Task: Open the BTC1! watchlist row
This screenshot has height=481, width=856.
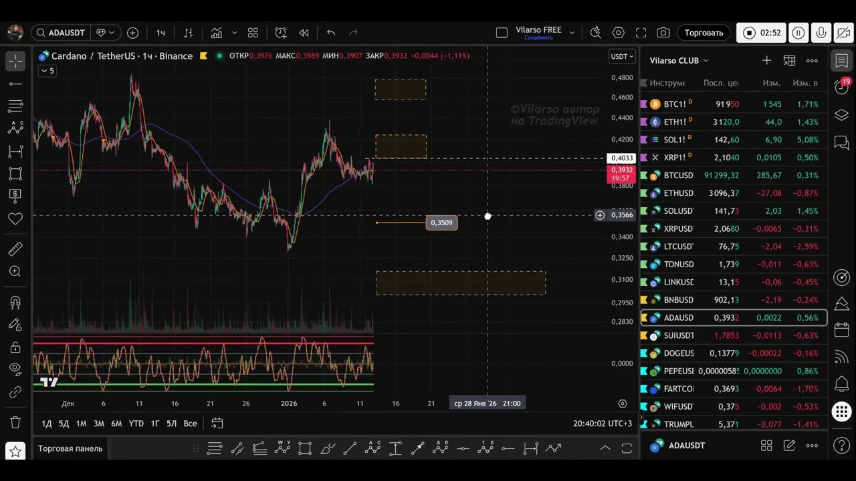Action: [734, 104]
